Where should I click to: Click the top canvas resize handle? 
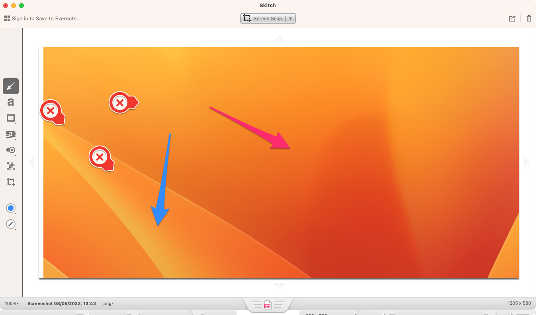[x=279, y=39]
